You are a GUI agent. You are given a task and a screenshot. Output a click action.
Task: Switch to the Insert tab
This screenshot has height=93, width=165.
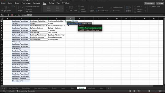point(10,3)
